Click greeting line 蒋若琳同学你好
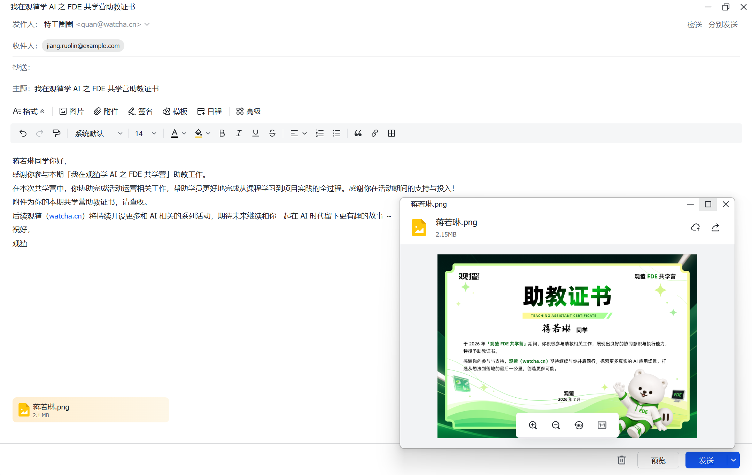Image resolution: width=752 pixels, height=475 pixels. tap(39, 161)
